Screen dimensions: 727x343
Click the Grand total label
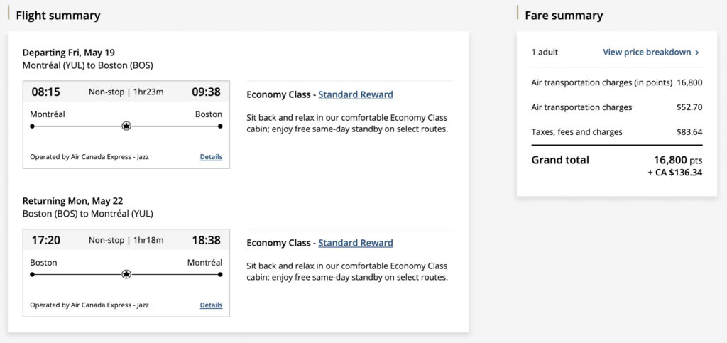point(560,160)
